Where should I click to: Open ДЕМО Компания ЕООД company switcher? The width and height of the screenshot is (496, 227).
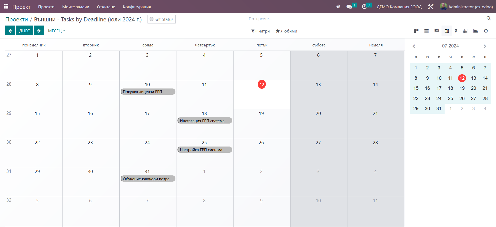pos(399,7)
